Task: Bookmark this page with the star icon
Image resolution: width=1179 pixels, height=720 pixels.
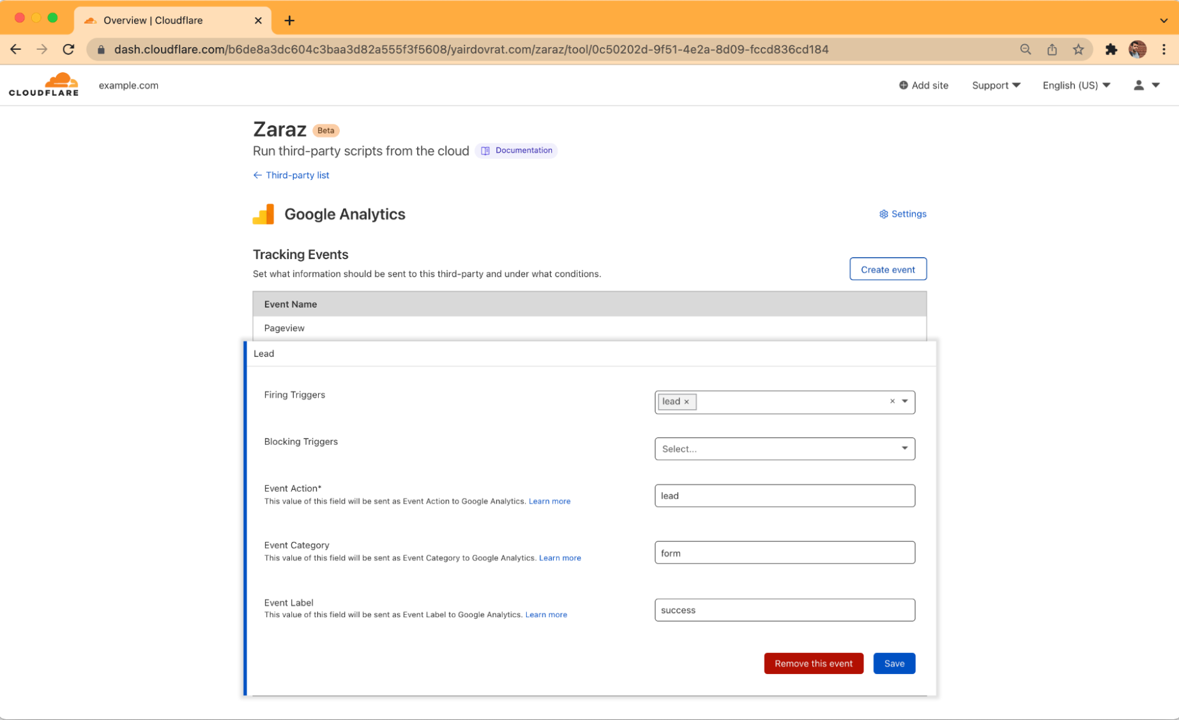Action: tap(1078, 49)
